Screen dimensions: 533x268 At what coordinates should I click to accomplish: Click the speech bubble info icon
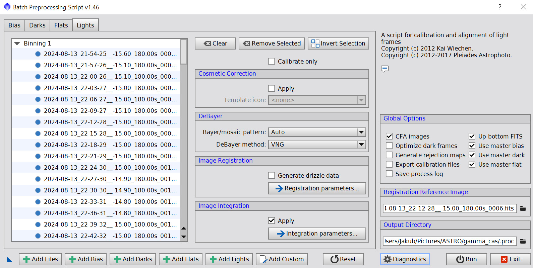pos(385,69)
